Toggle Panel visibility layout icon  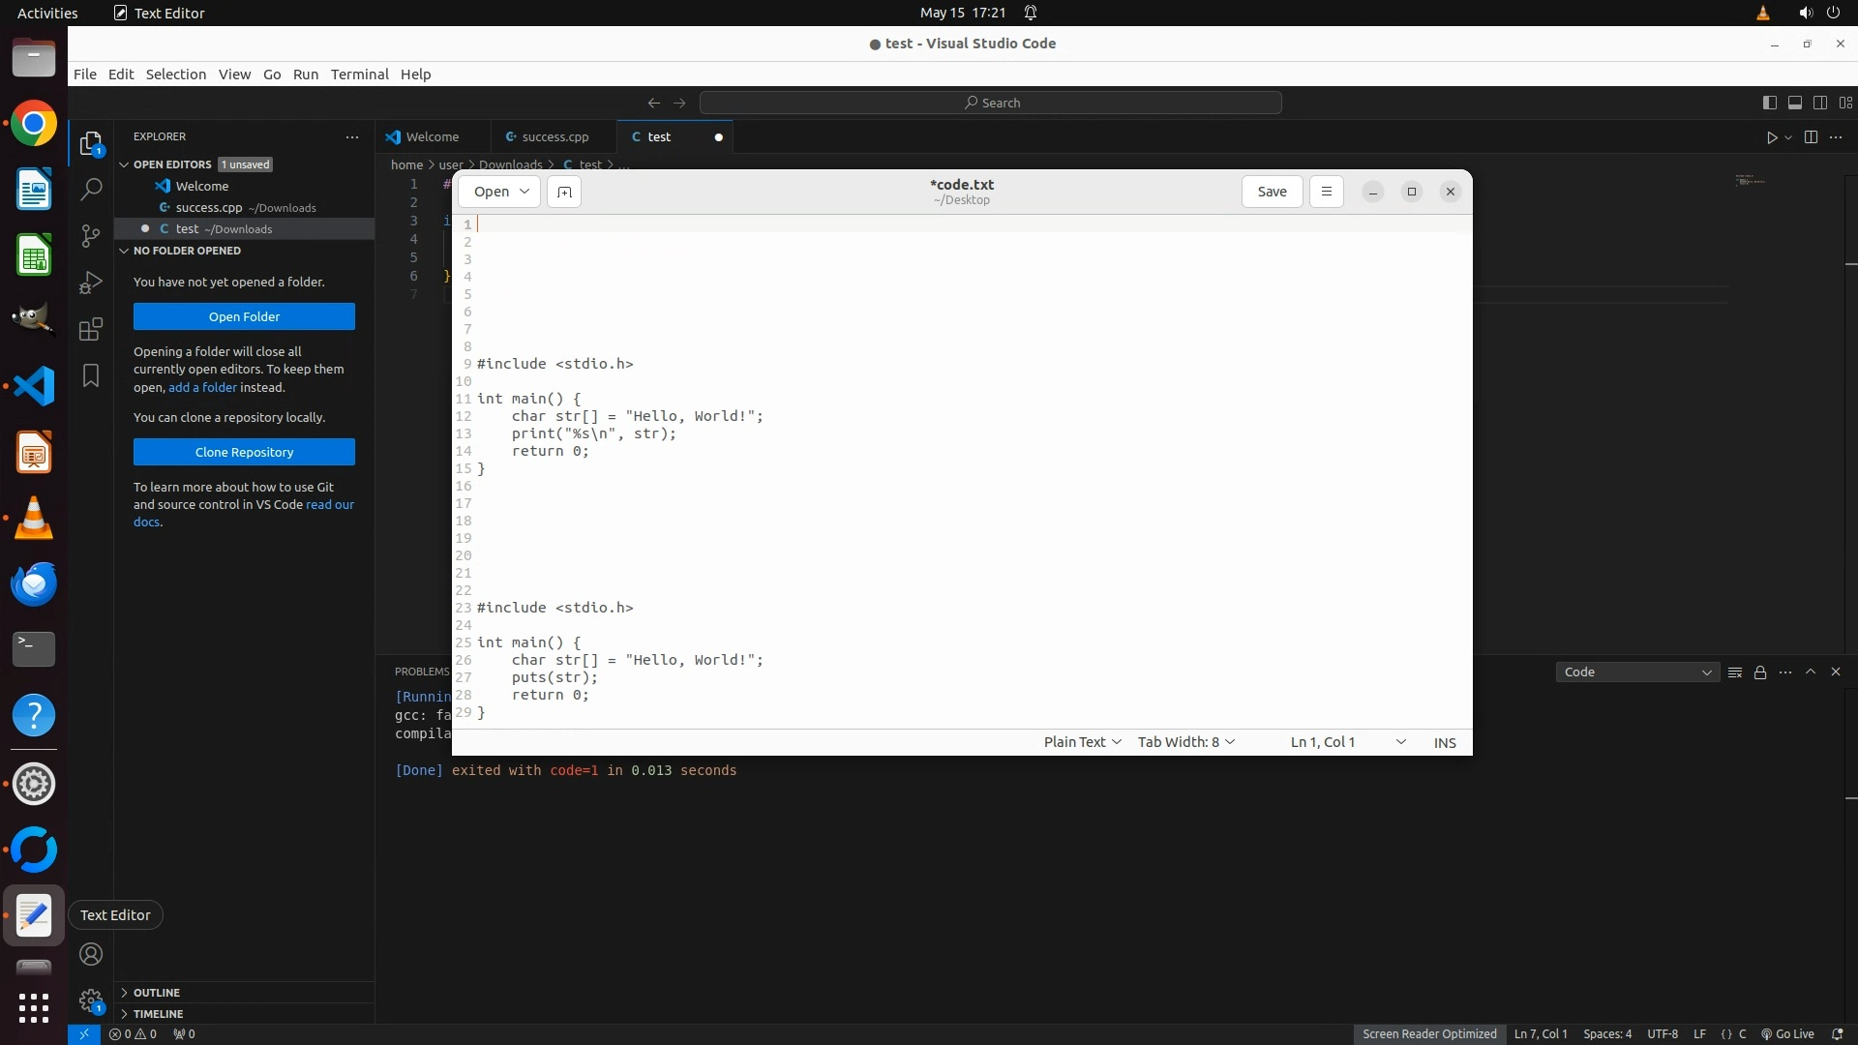click(1795, 103)
